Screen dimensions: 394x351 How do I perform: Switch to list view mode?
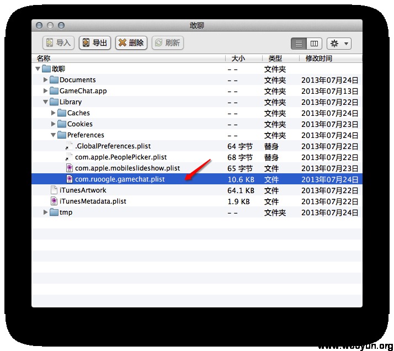click(299, 44)
